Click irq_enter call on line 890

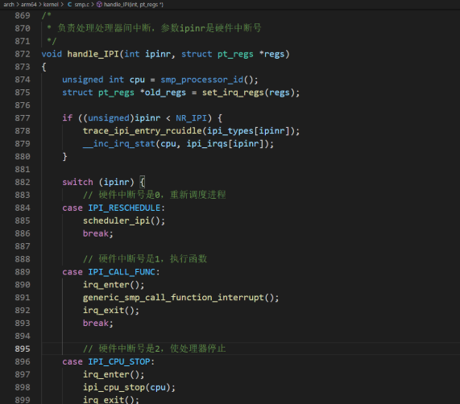pyautogui.click(x=106, y=284)
